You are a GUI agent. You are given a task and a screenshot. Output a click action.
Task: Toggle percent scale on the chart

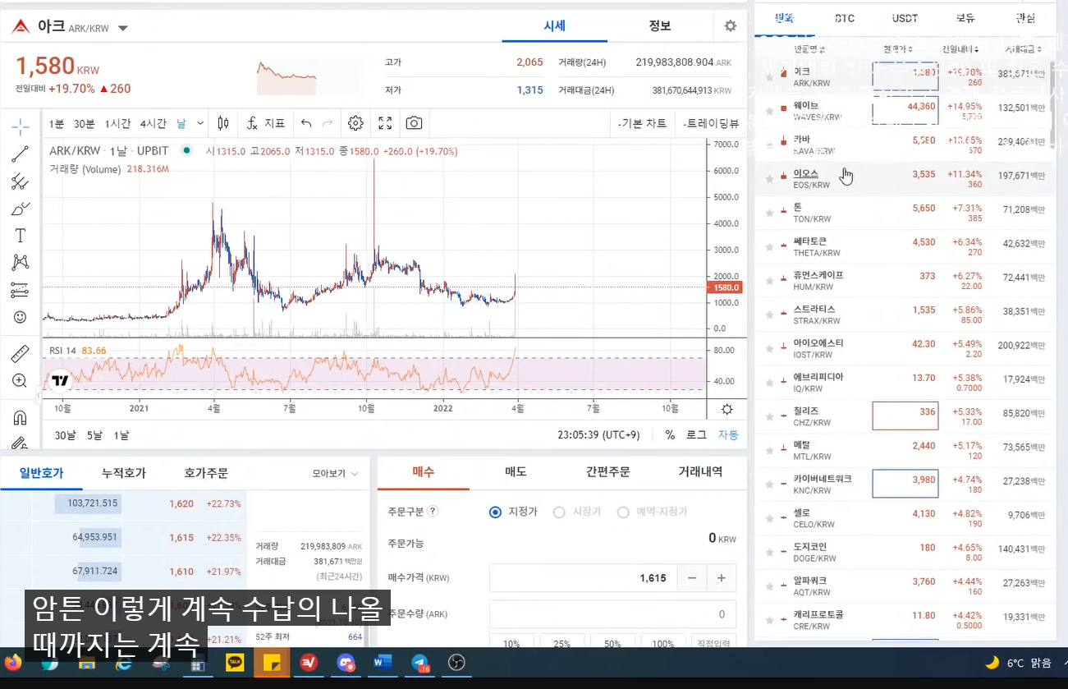pos(670,435)
